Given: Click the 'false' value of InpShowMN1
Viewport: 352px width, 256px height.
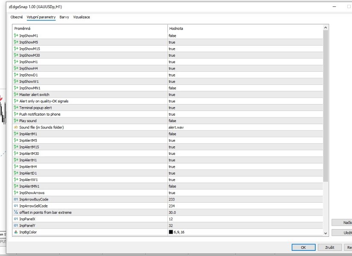Looking at the screenshot, I should click(173, 88).
